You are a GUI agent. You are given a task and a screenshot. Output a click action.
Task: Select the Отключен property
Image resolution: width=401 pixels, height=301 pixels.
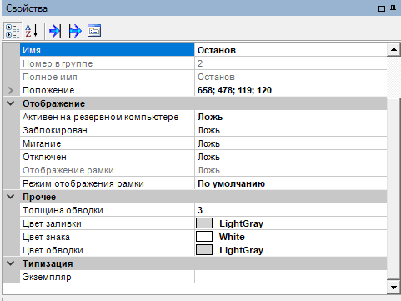tap(107, 157)
